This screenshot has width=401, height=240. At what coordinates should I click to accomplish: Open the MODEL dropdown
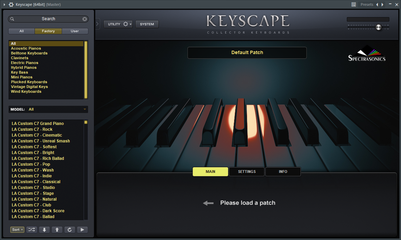48,109
